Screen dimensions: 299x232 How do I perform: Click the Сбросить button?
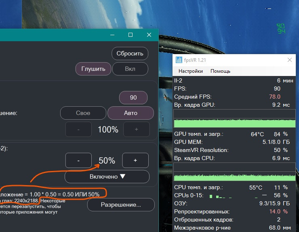click(x=130, y=53)
